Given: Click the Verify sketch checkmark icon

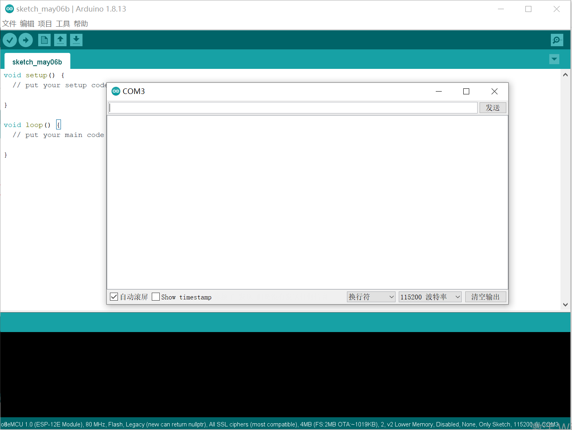Looking at the screenshot, I should point(10,40).
